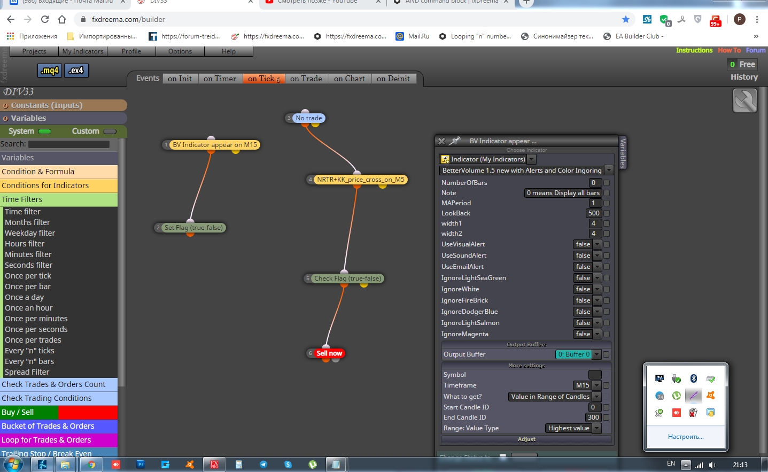The height and width of the screenshot is (472, 768).
Task: Open Bluetooth icon in system tray popup
Action: [693, 378]
